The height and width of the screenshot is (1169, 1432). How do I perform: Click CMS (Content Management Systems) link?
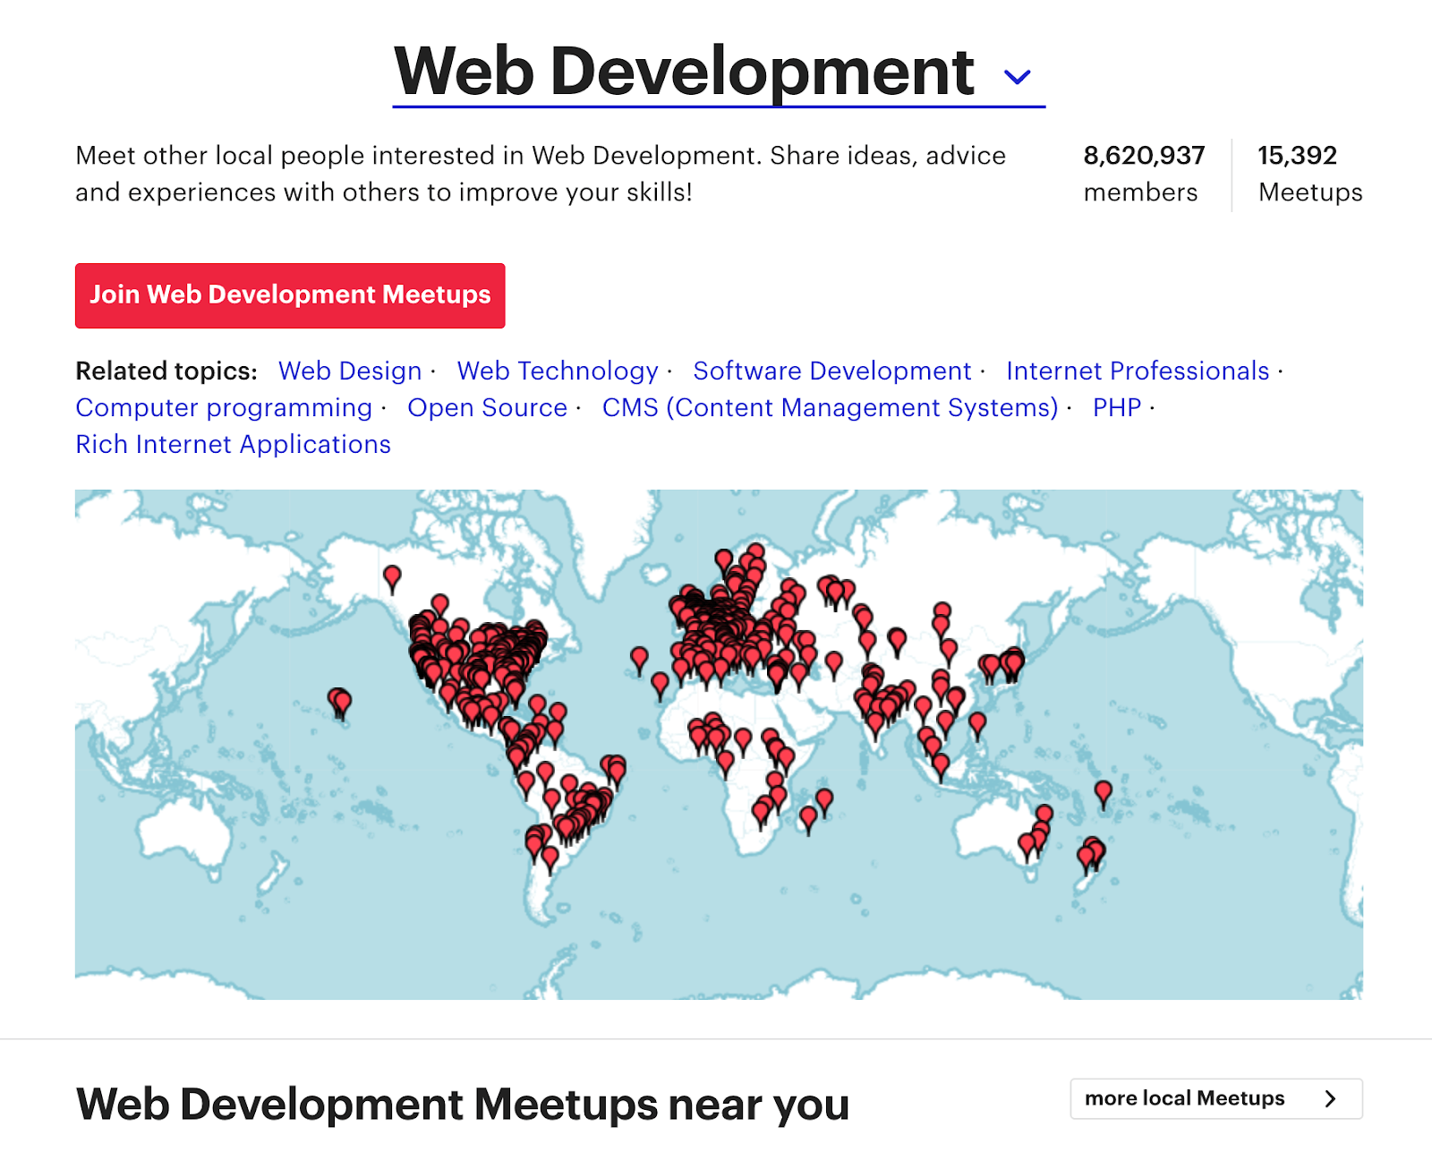coord(830,407)
